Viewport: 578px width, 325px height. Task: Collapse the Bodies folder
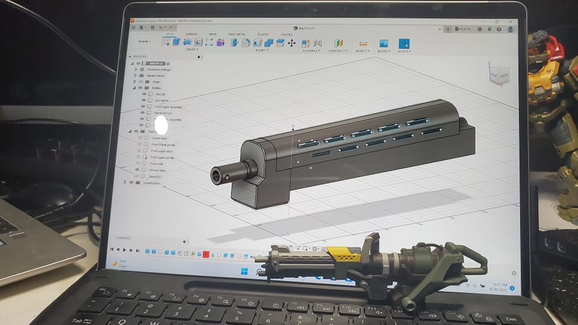tap(134, 88)
